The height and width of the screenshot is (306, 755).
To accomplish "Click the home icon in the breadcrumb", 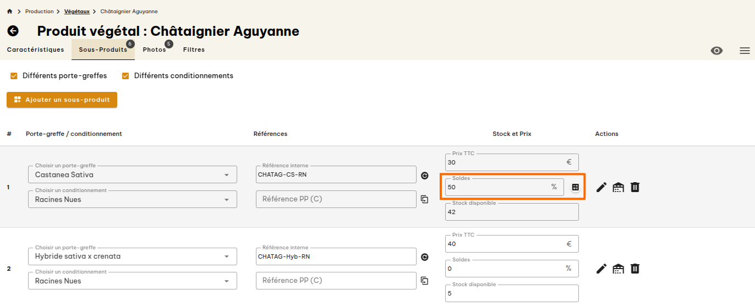I will (9, 12).
